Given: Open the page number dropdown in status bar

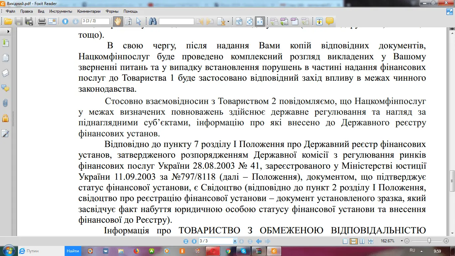Looking at the screenshot, I should tap(235, 241).
